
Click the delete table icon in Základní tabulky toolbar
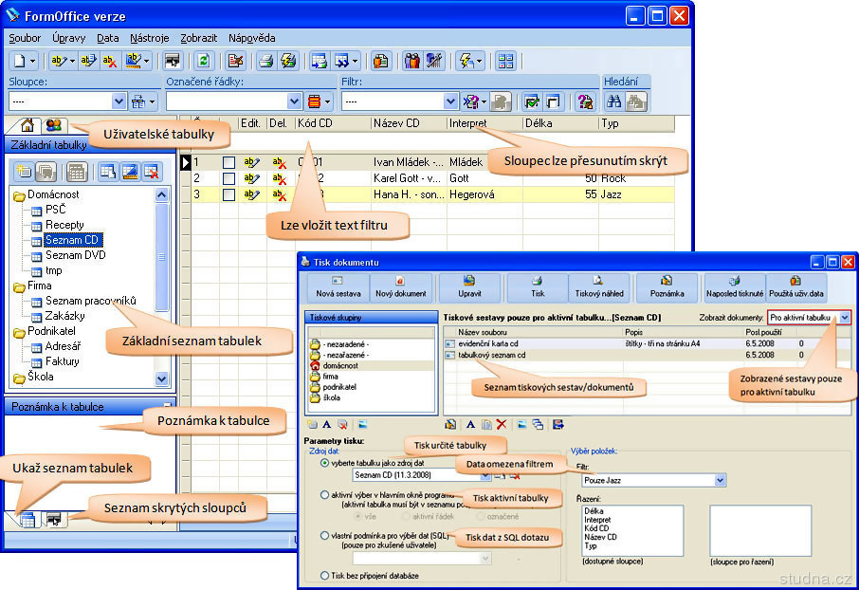[151, 172]
